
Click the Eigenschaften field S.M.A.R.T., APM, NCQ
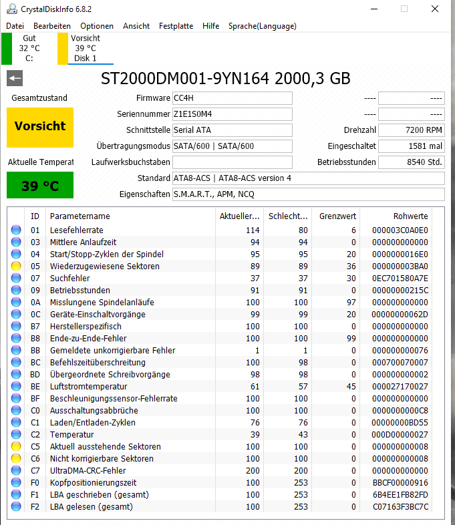[x=309, y=194]
